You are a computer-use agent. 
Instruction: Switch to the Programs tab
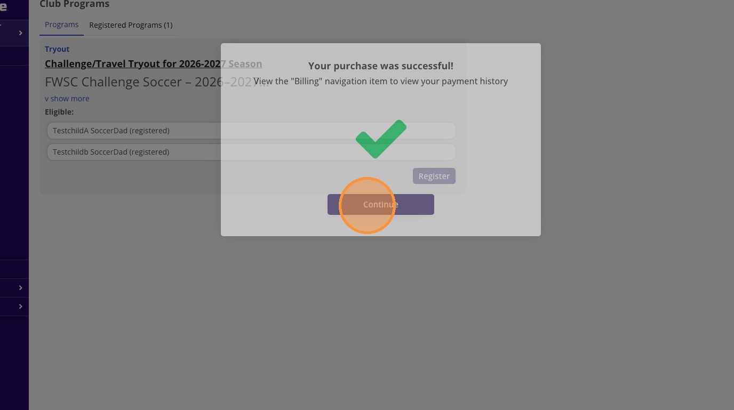coord(61,25)
